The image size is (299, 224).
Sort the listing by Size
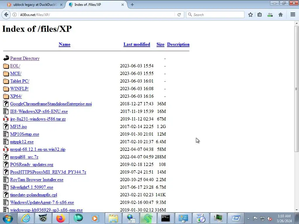click(160, 44)
